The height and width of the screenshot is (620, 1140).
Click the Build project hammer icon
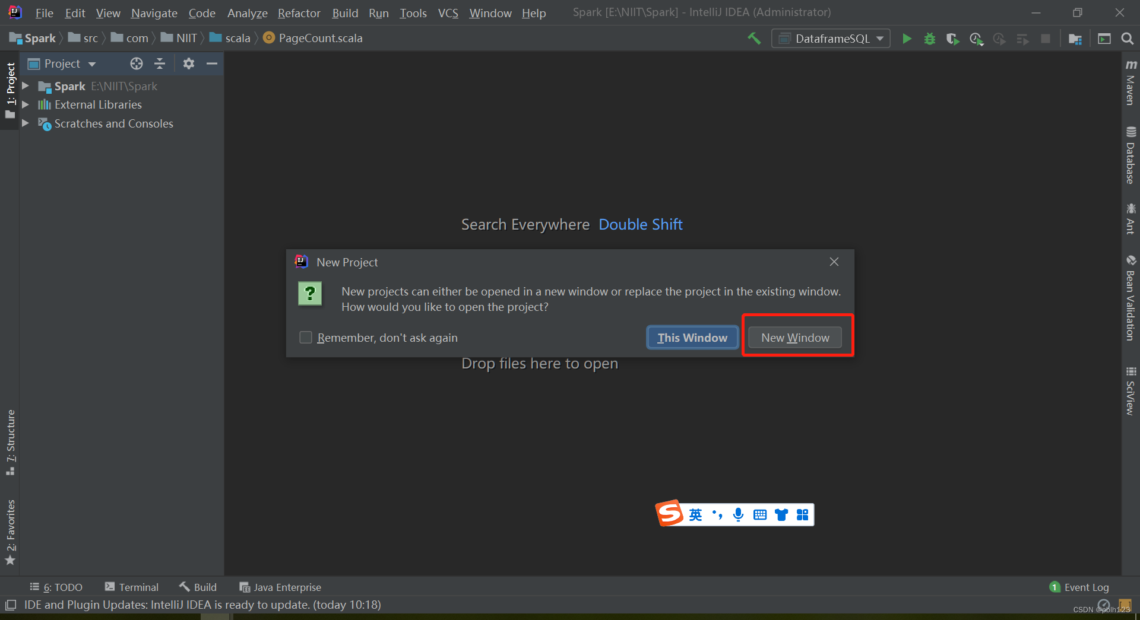(x=754, y=39)
